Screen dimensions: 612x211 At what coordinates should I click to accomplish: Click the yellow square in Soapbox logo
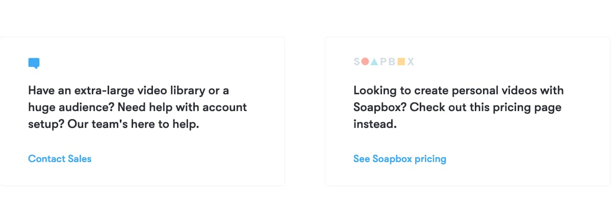click(x=401, y=62)
